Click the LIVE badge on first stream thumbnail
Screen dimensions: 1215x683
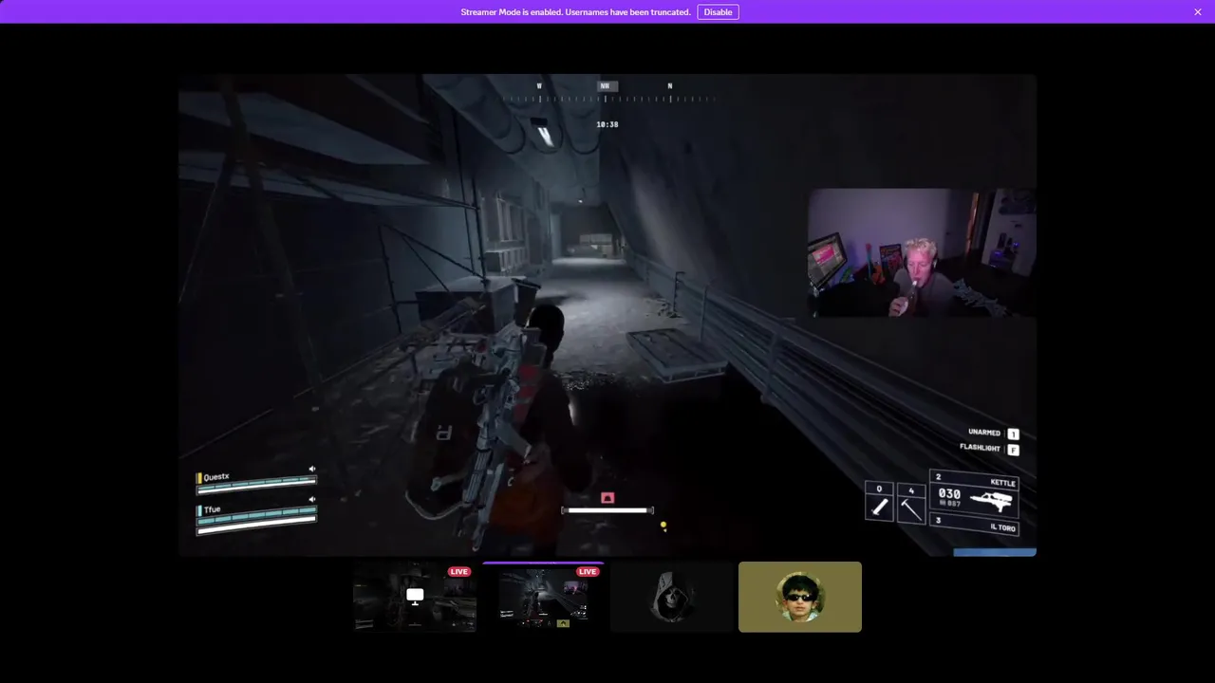(459, 572)
